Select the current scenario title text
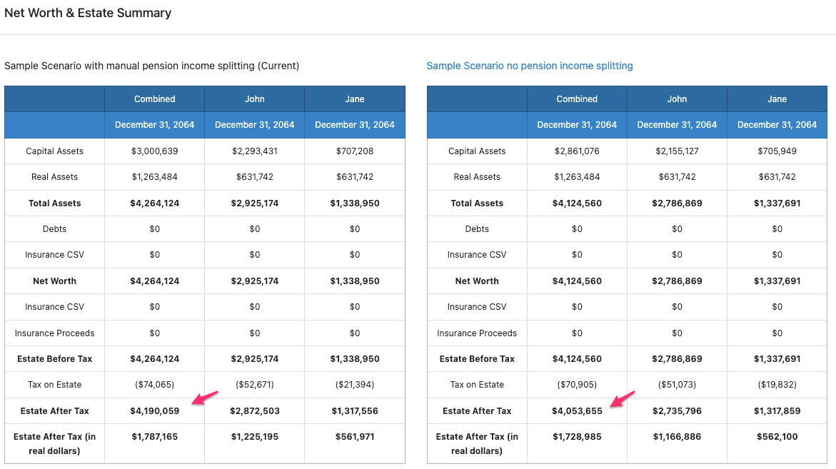This screenshot has width=836, height=469. 152,65
